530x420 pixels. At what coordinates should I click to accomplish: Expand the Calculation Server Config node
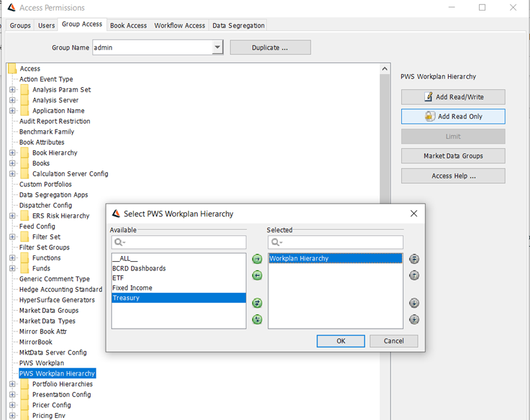point(13,173)
